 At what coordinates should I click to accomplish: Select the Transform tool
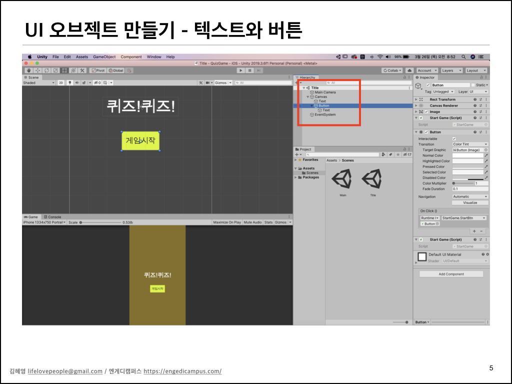tap(73, 70)
